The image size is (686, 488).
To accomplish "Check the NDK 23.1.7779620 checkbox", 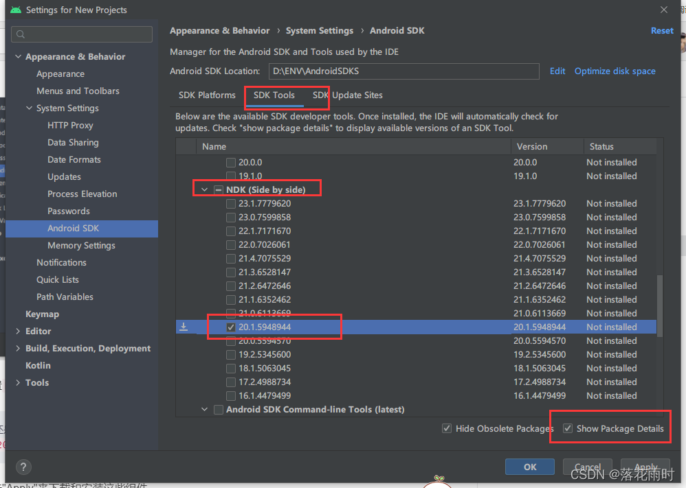I will (231, 204).
